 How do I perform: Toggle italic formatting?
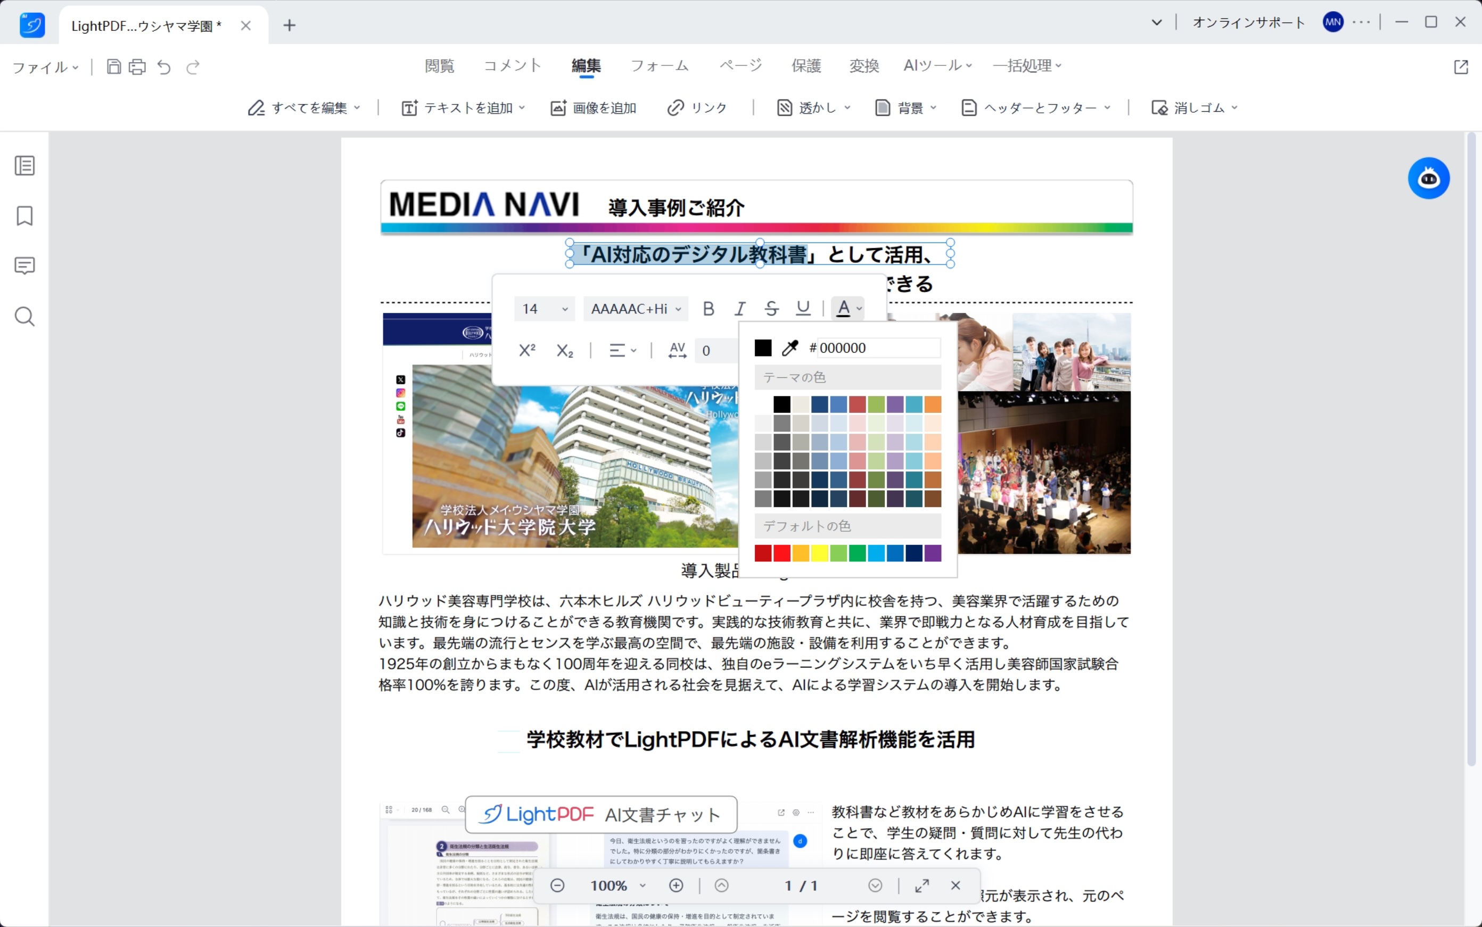click(x=740, y=309)
